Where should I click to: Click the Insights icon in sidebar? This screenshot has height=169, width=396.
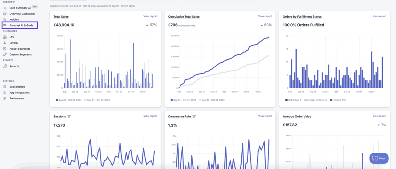[5, 19]
